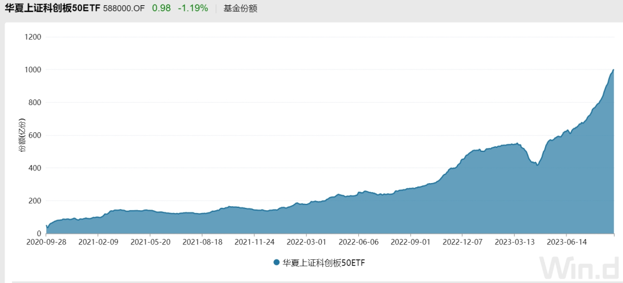Click the x-axis date 2021-02-09

coord(98,241)
